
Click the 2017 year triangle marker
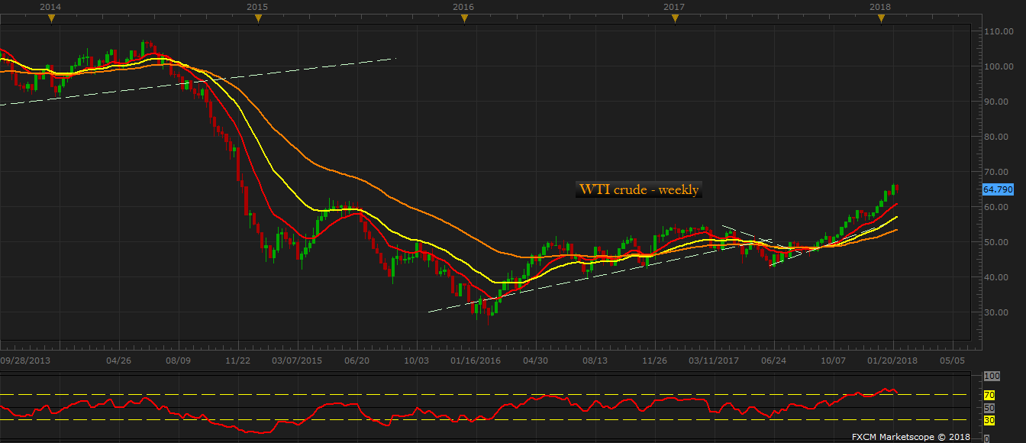674,18
